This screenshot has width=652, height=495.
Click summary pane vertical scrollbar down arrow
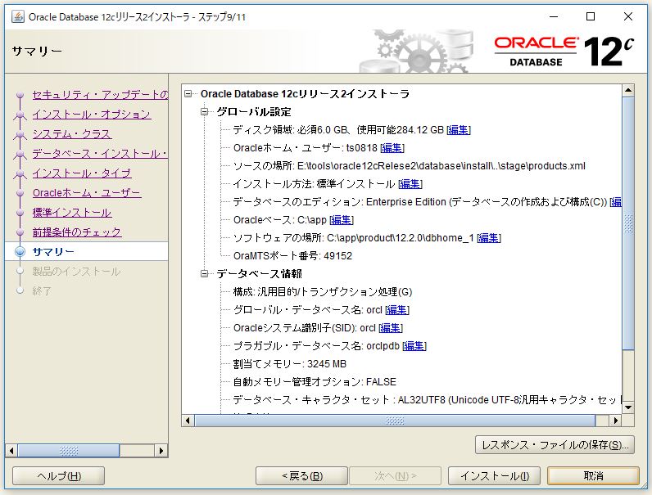tap(628, 407)
